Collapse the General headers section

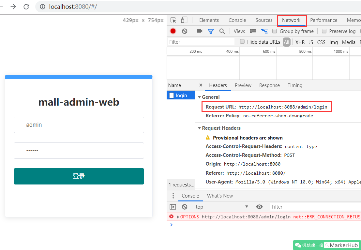[200, 97]
